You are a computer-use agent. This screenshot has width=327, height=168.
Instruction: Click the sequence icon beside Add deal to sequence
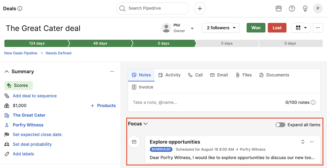pyautogui.click(x=7, y=96)
